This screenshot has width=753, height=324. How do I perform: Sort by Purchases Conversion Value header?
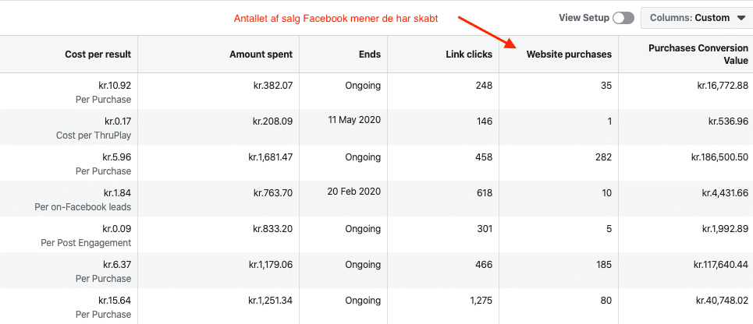[x=698, y=55]
